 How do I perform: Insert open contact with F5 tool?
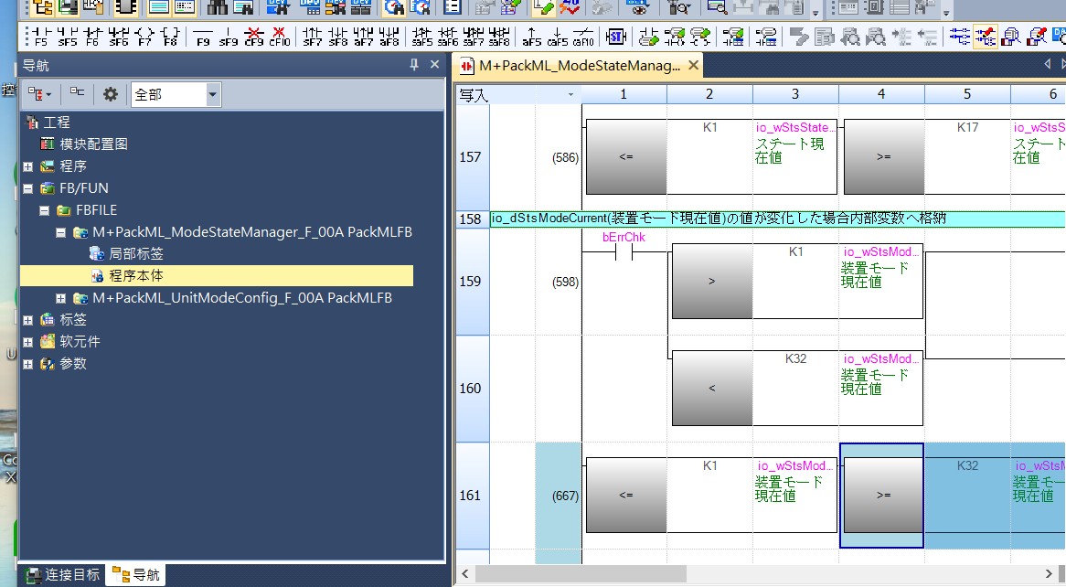click(40, 37)
